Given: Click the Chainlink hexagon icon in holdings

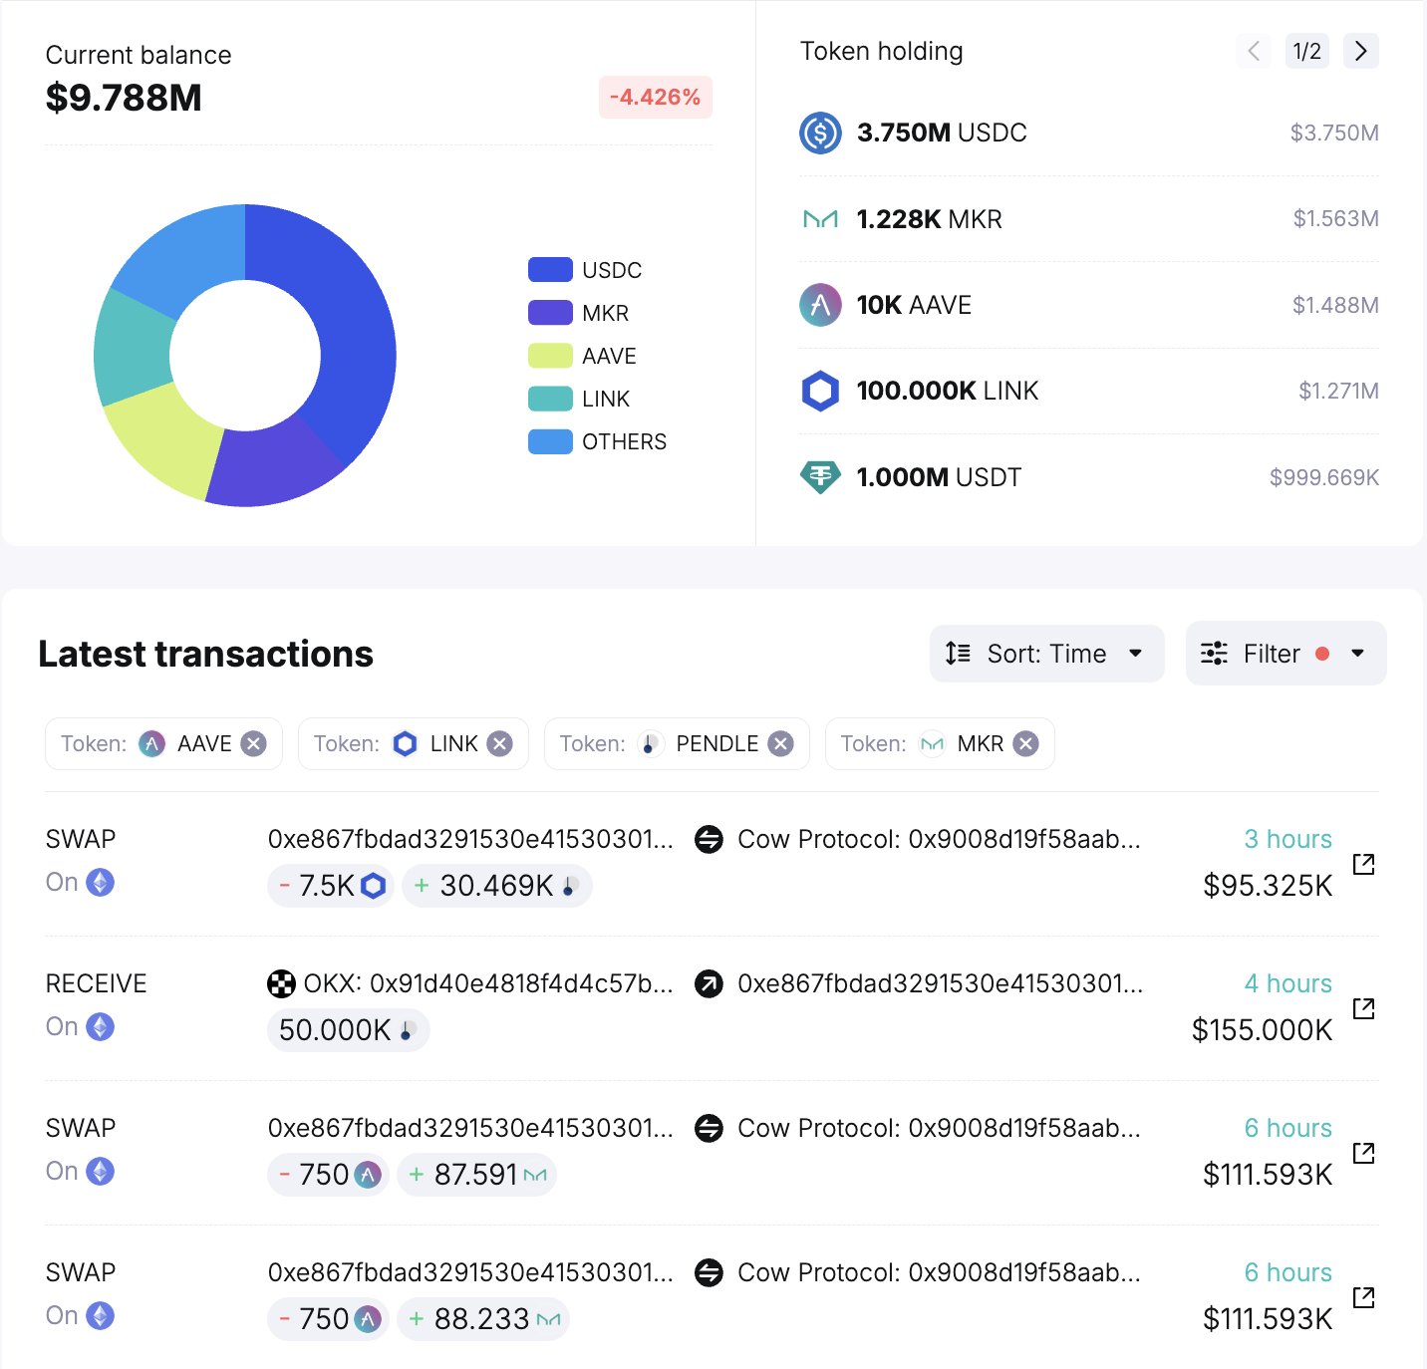Looking at the screenshot, I should [x=820, y=391].
